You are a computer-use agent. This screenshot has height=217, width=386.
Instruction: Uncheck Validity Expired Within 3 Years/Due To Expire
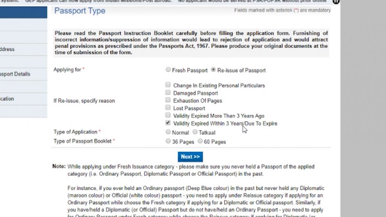pos(168,123)
